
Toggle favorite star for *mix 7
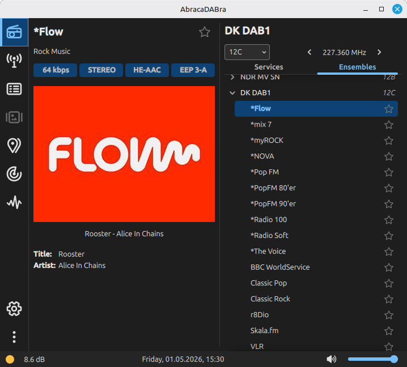388,125
